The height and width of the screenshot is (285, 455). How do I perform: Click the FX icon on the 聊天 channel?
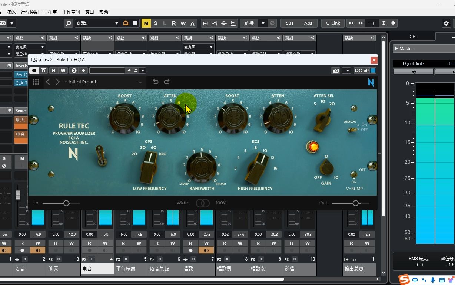(51, 259)
